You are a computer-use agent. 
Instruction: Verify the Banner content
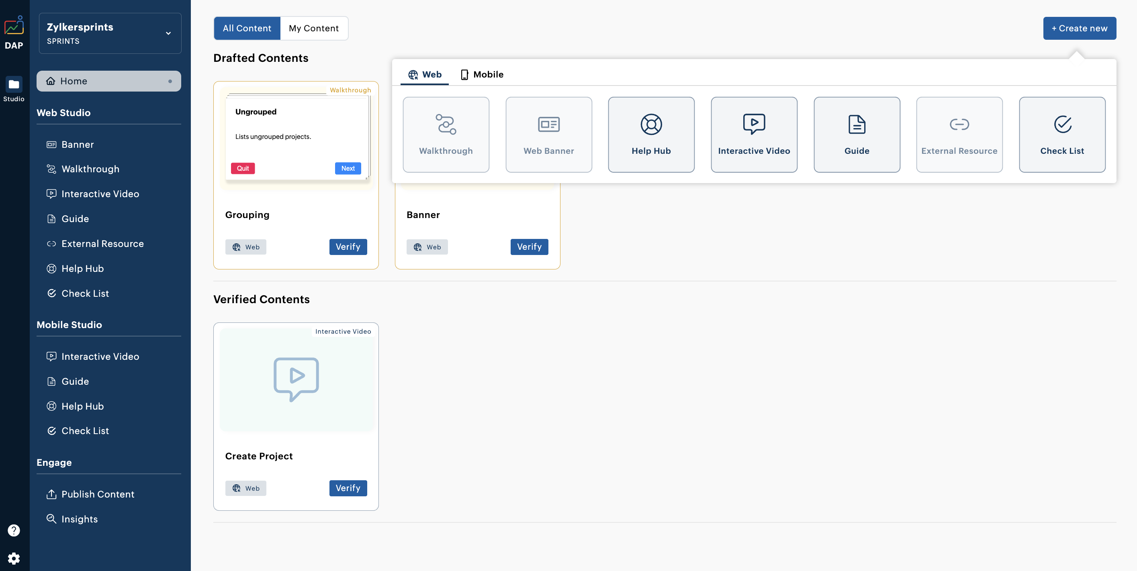click(529, 247)
